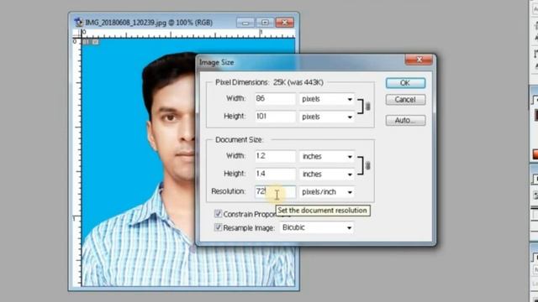This screenshot has height=302, width=538.
Task: Open the Auto resolution button
Action: tap(405, 120)
